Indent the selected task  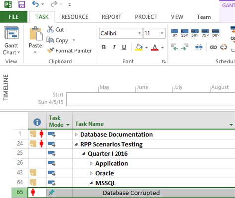click(185, 47)
